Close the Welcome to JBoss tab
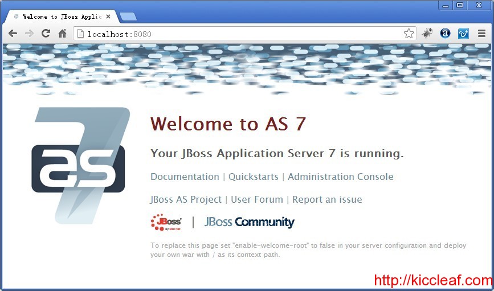 pyautogui.click(x=108, y=17)
